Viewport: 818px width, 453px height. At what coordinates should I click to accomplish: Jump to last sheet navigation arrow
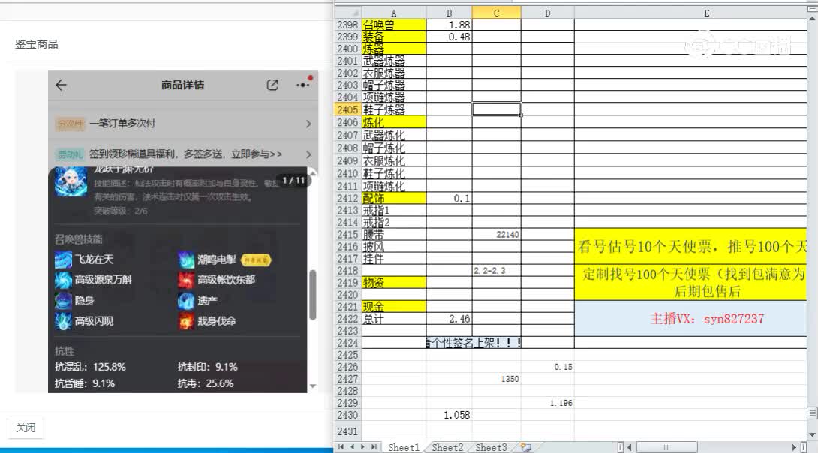[x=374, y=447]
